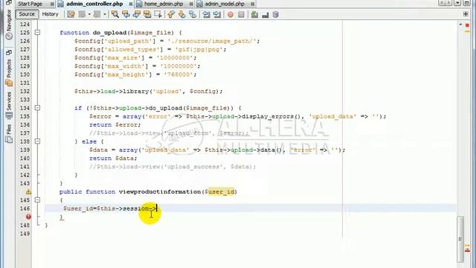Open admin_model.php tab
Viewport: 476px width, 268px height.
(x=225, y=4)
